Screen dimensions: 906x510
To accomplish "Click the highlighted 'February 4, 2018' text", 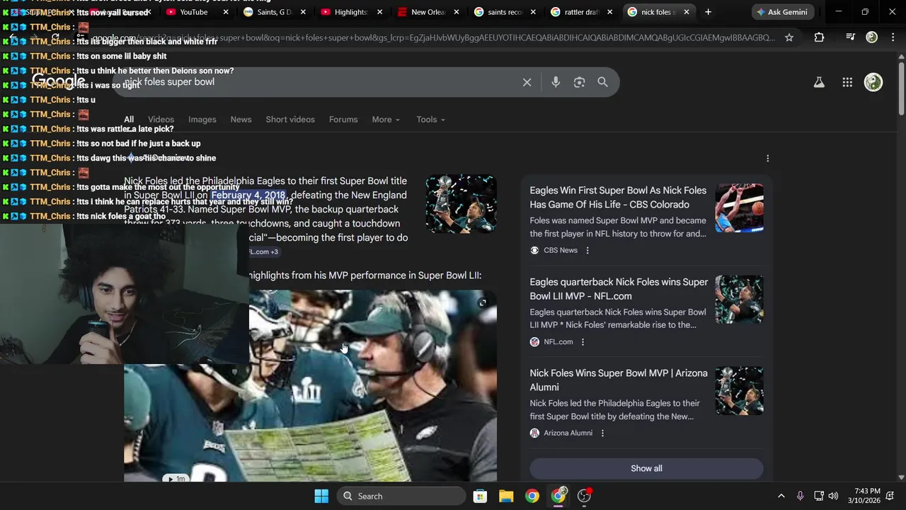I will tap(248, 195).
